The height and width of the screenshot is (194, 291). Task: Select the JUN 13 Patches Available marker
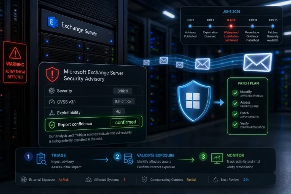(273, 26)
